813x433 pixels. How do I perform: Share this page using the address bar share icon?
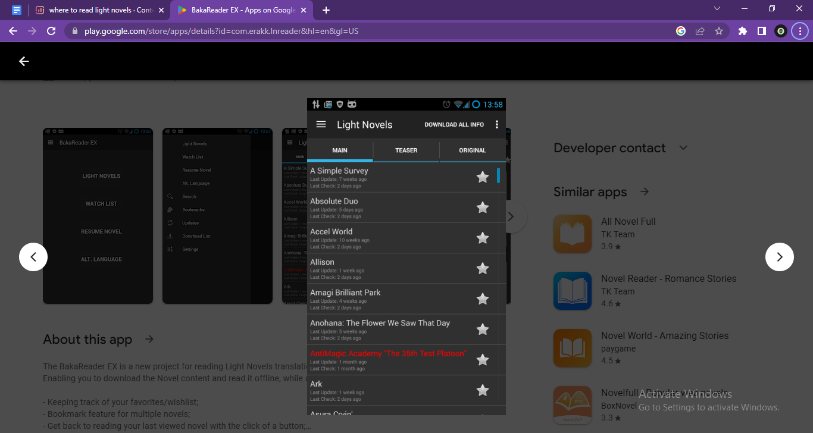click(700, 31)
